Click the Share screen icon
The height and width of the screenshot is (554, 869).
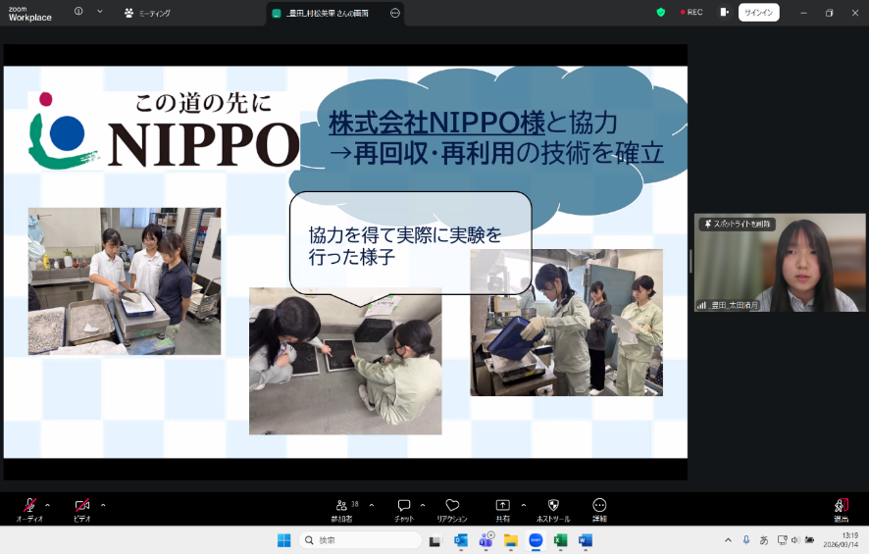point(502,508)
